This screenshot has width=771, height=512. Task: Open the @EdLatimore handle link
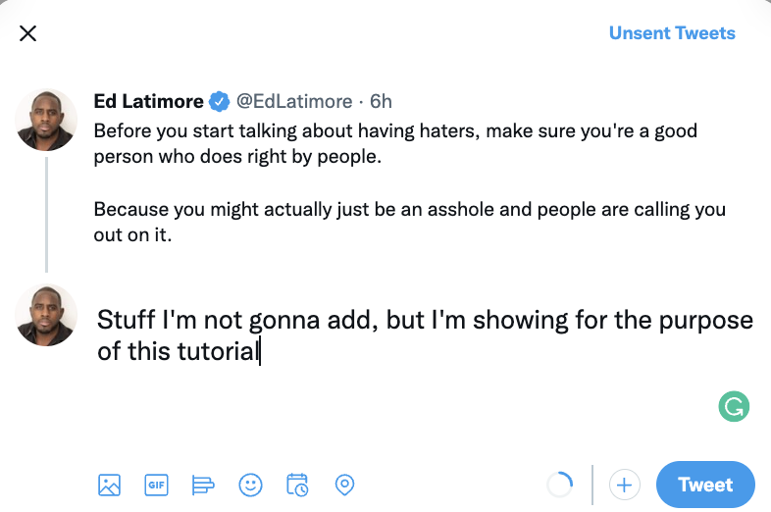point(294,101)
